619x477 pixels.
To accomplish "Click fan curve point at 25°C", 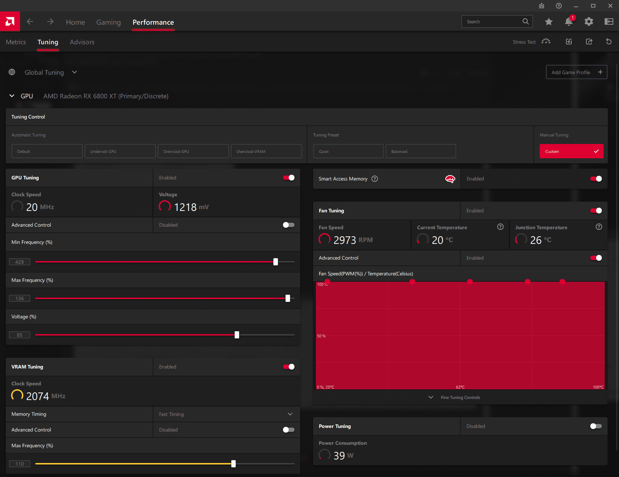I will (327, 282).
